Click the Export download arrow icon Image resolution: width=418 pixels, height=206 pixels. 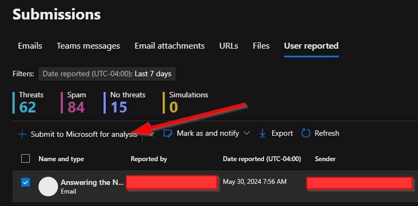262,134
